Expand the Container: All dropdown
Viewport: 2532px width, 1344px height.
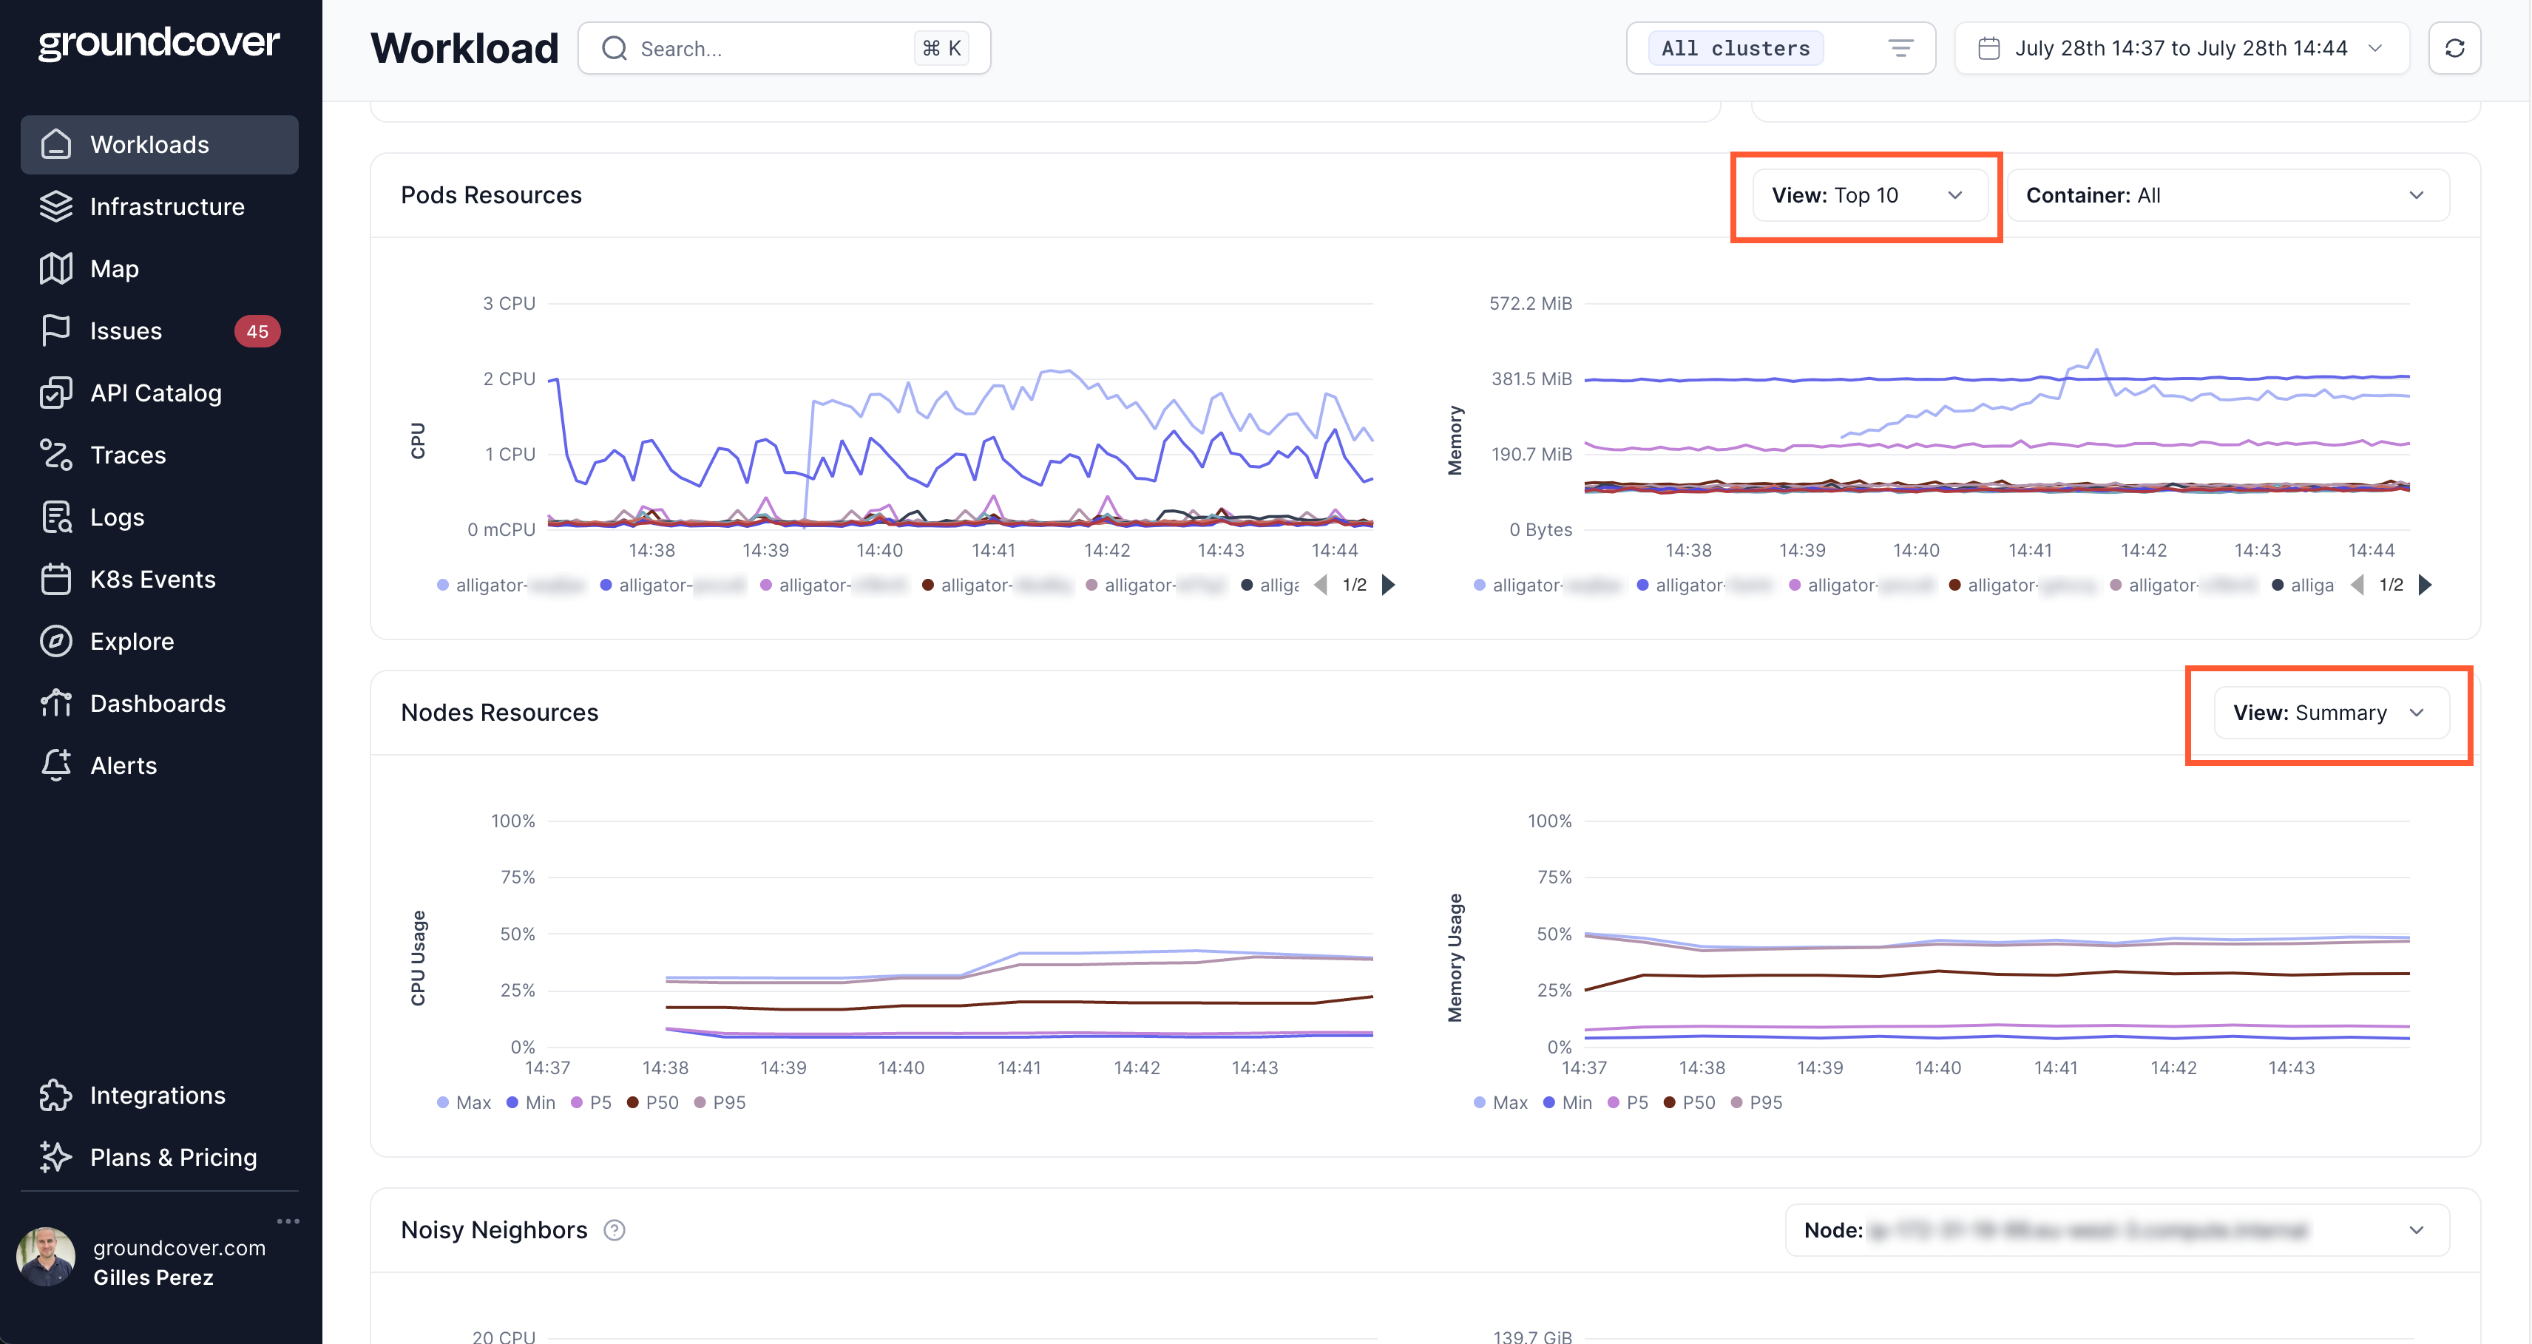pos(2227,194)
